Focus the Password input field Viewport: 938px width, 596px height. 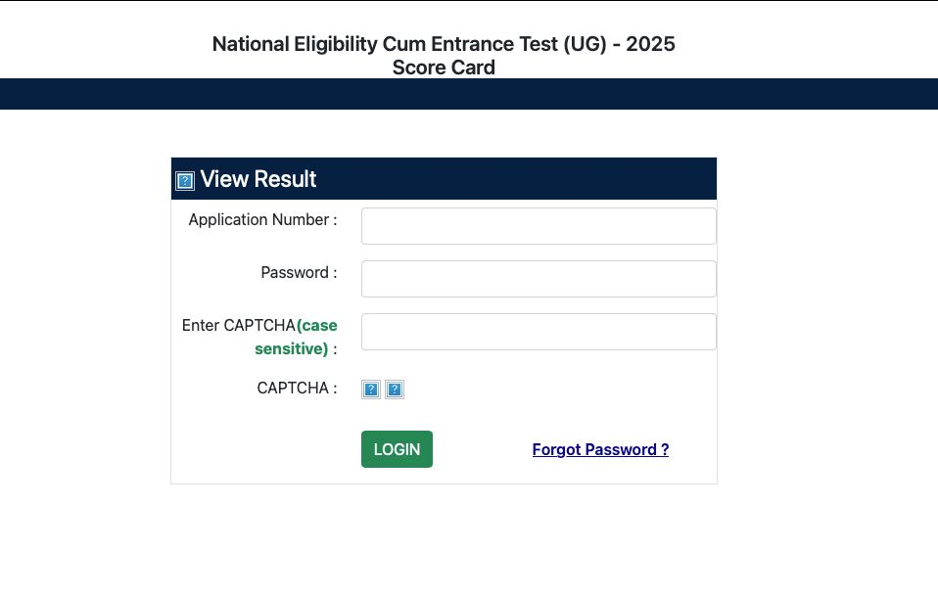[539, 279]
